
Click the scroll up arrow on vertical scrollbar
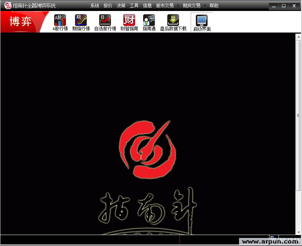pos(298,37)
